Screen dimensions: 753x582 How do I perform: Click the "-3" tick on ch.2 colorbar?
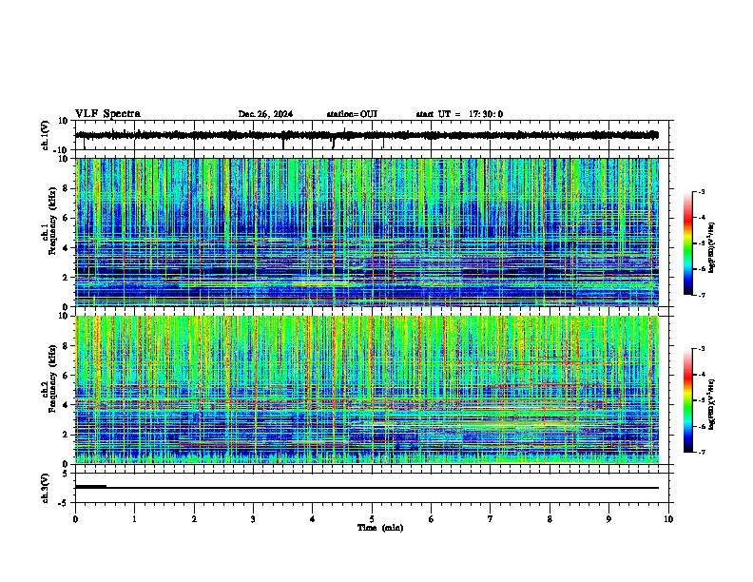[x=701, y=349]
